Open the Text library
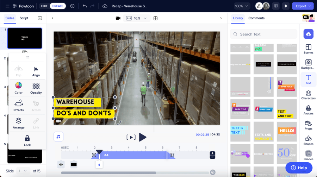Viewport: 317px width, 177px height. [x=308, y=80]
